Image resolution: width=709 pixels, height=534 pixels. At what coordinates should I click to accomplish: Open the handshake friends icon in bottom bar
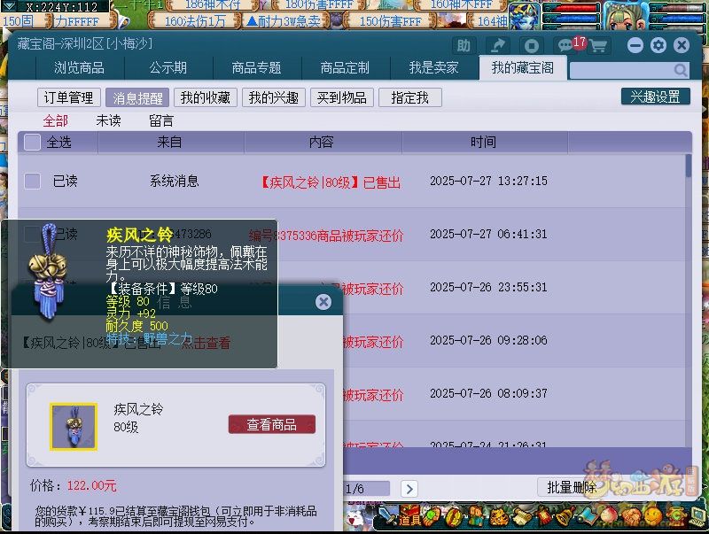pyautogui.click(x=631, y=518)
